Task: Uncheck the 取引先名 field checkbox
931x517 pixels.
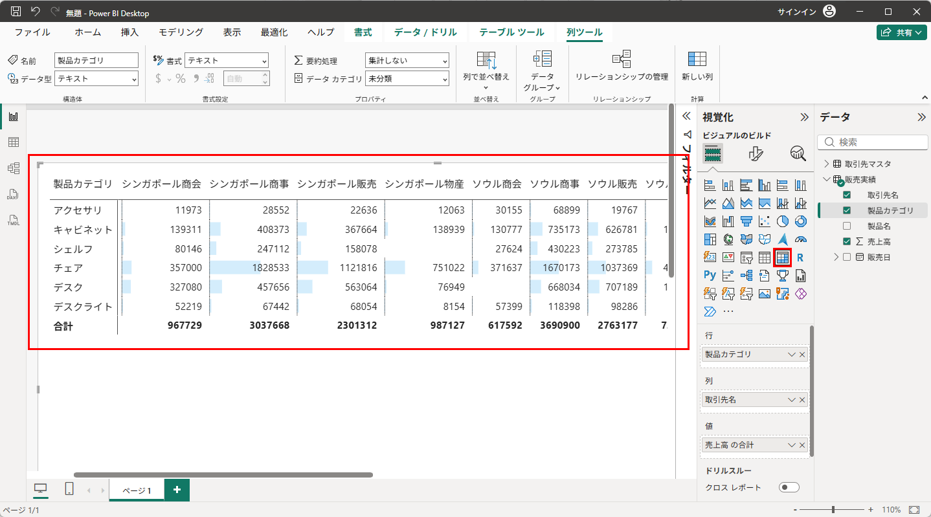Action: [847, 195]
